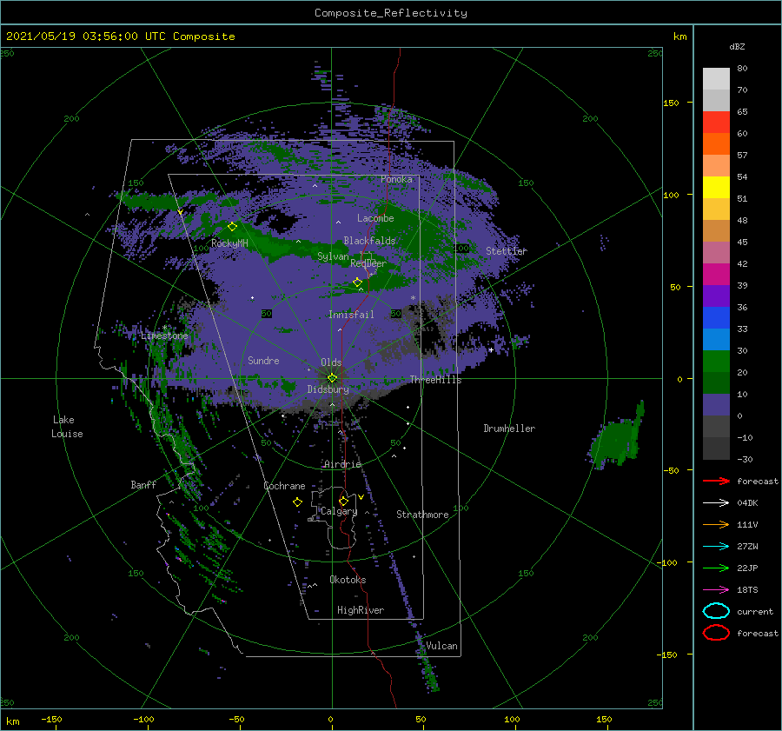Select the white 04DK arrow legend icon
The width and height of the screenshot is (782, 731).
point(716,503)
